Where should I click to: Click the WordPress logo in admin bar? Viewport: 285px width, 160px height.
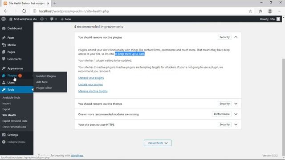[4, 19]
